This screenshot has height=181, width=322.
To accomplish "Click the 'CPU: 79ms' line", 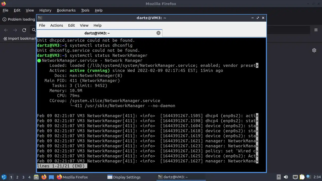I will click(68, 96).
